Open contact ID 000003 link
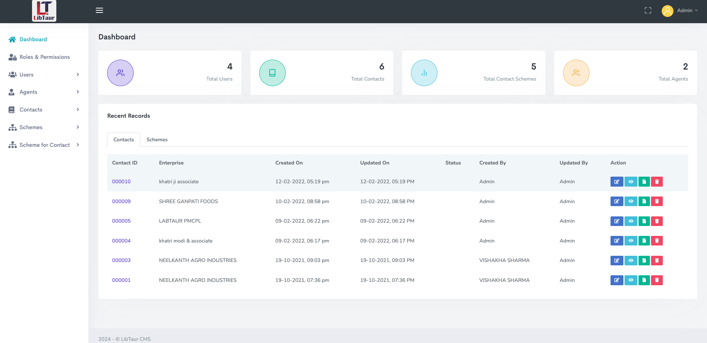Image resolution: width=707 pixels, height=343 pixels. pyautogui.click(x=121, y=261)
